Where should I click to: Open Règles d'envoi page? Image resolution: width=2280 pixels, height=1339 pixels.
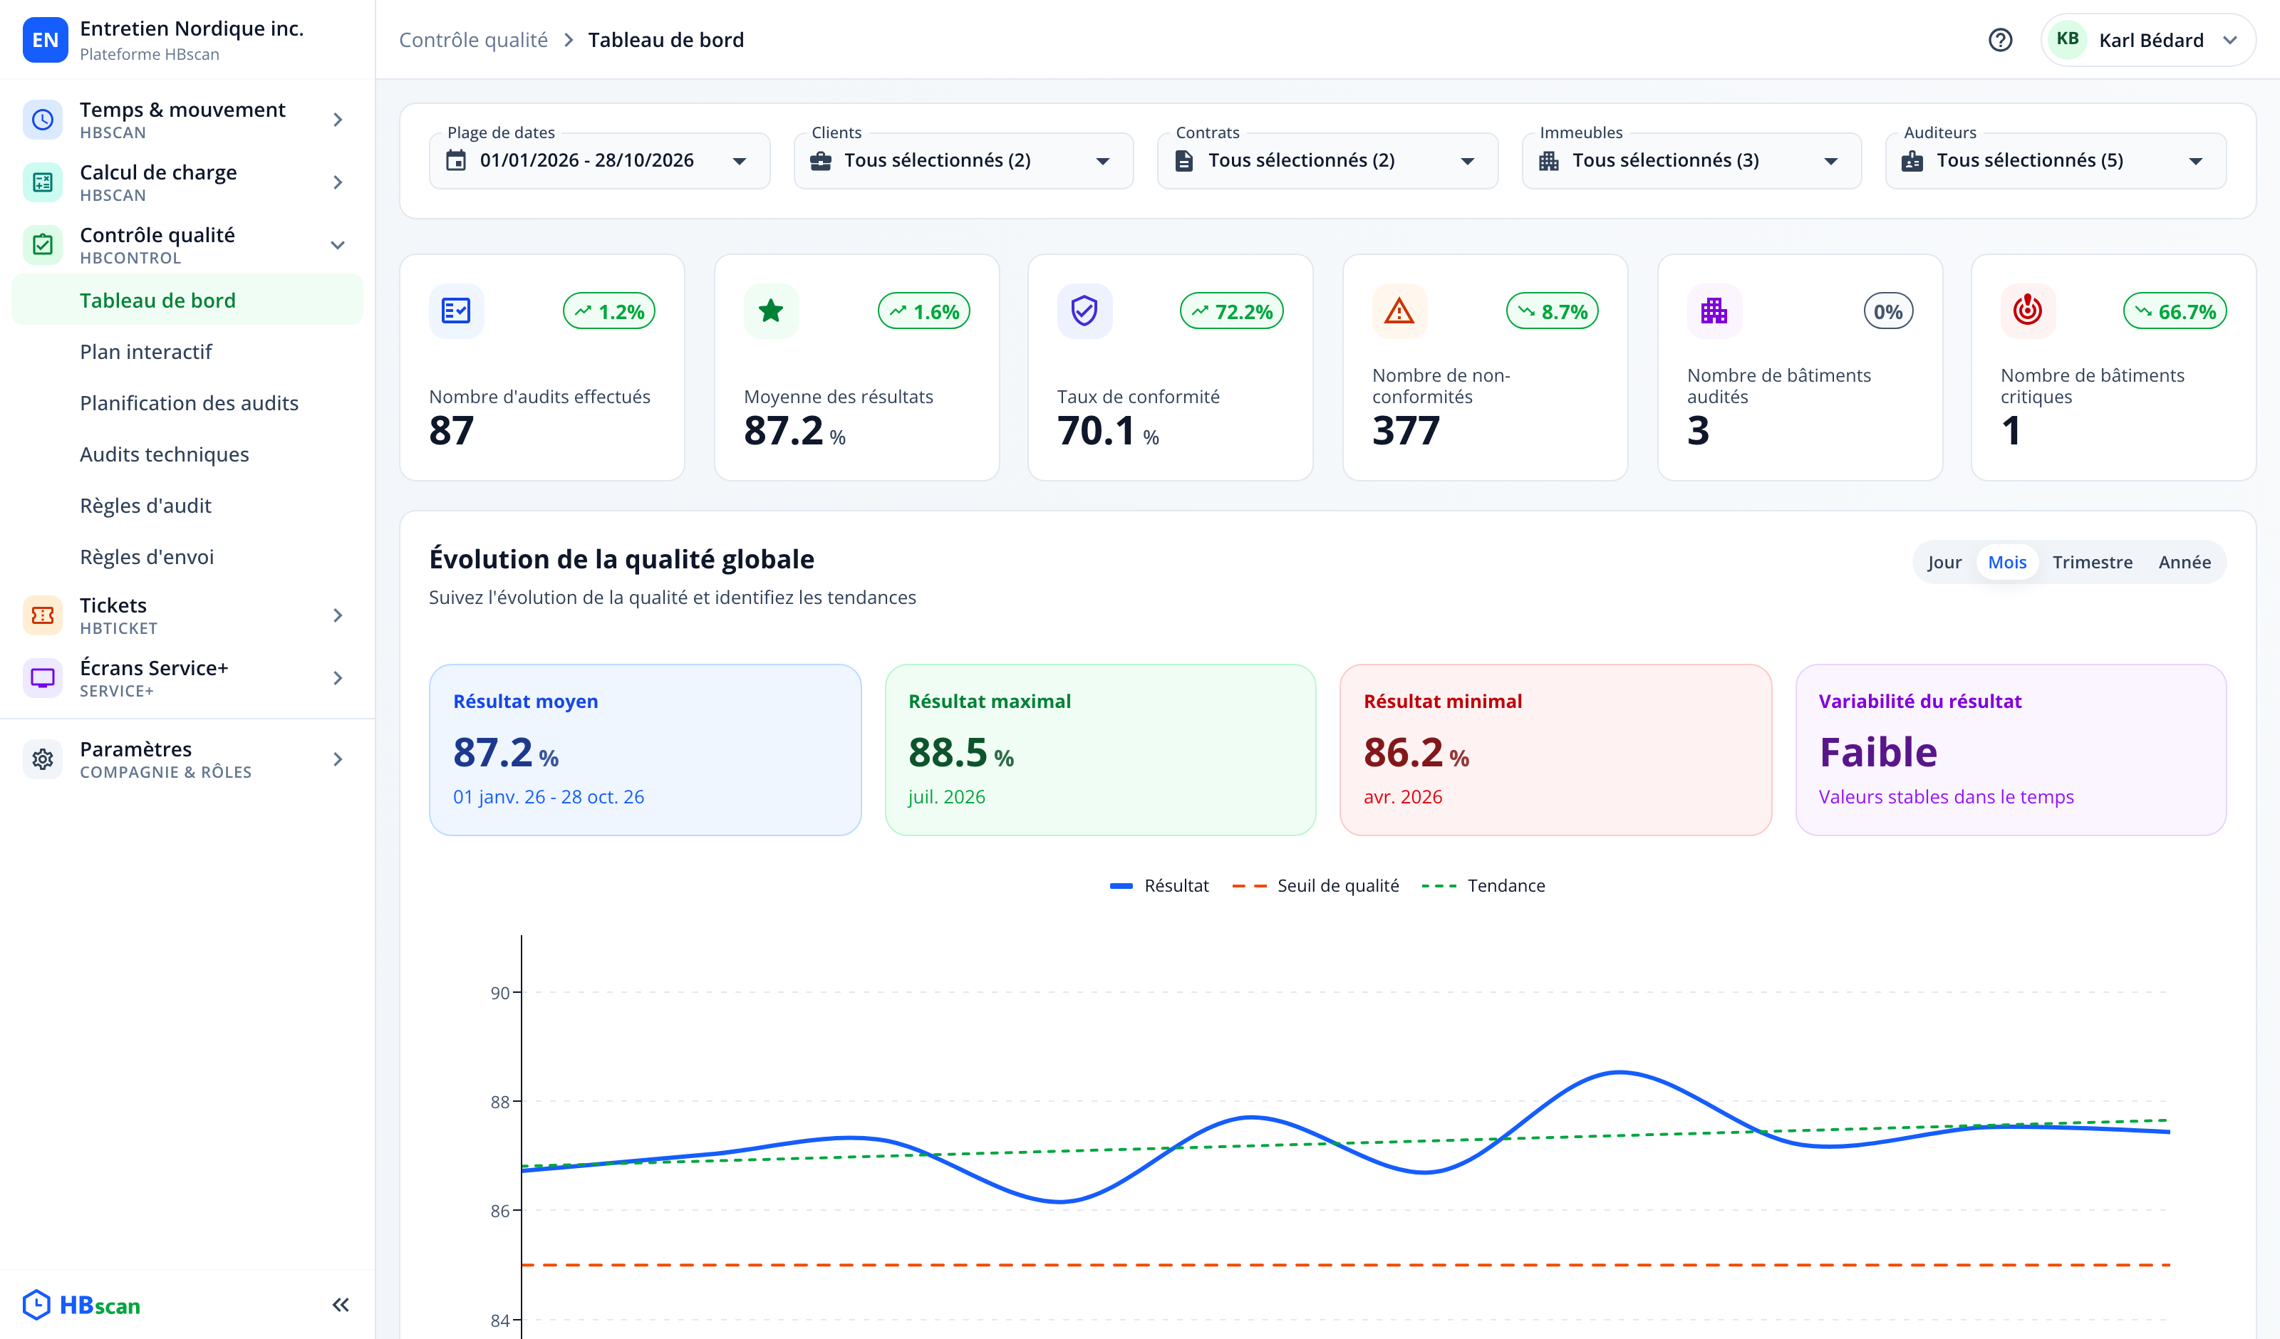point(187,556)
